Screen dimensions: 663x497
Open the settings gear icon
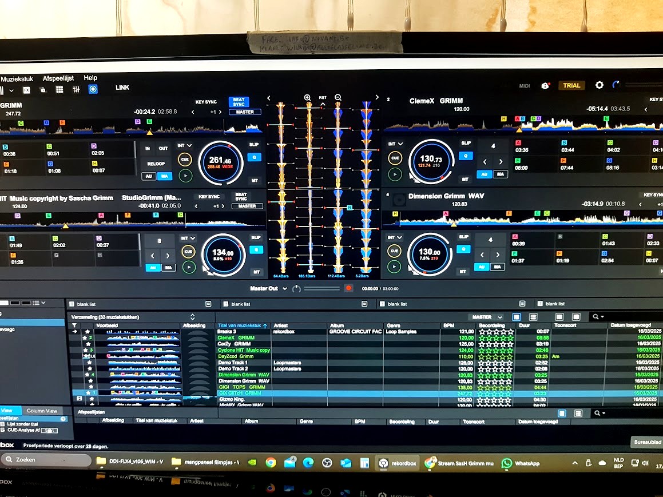(599, 85)
